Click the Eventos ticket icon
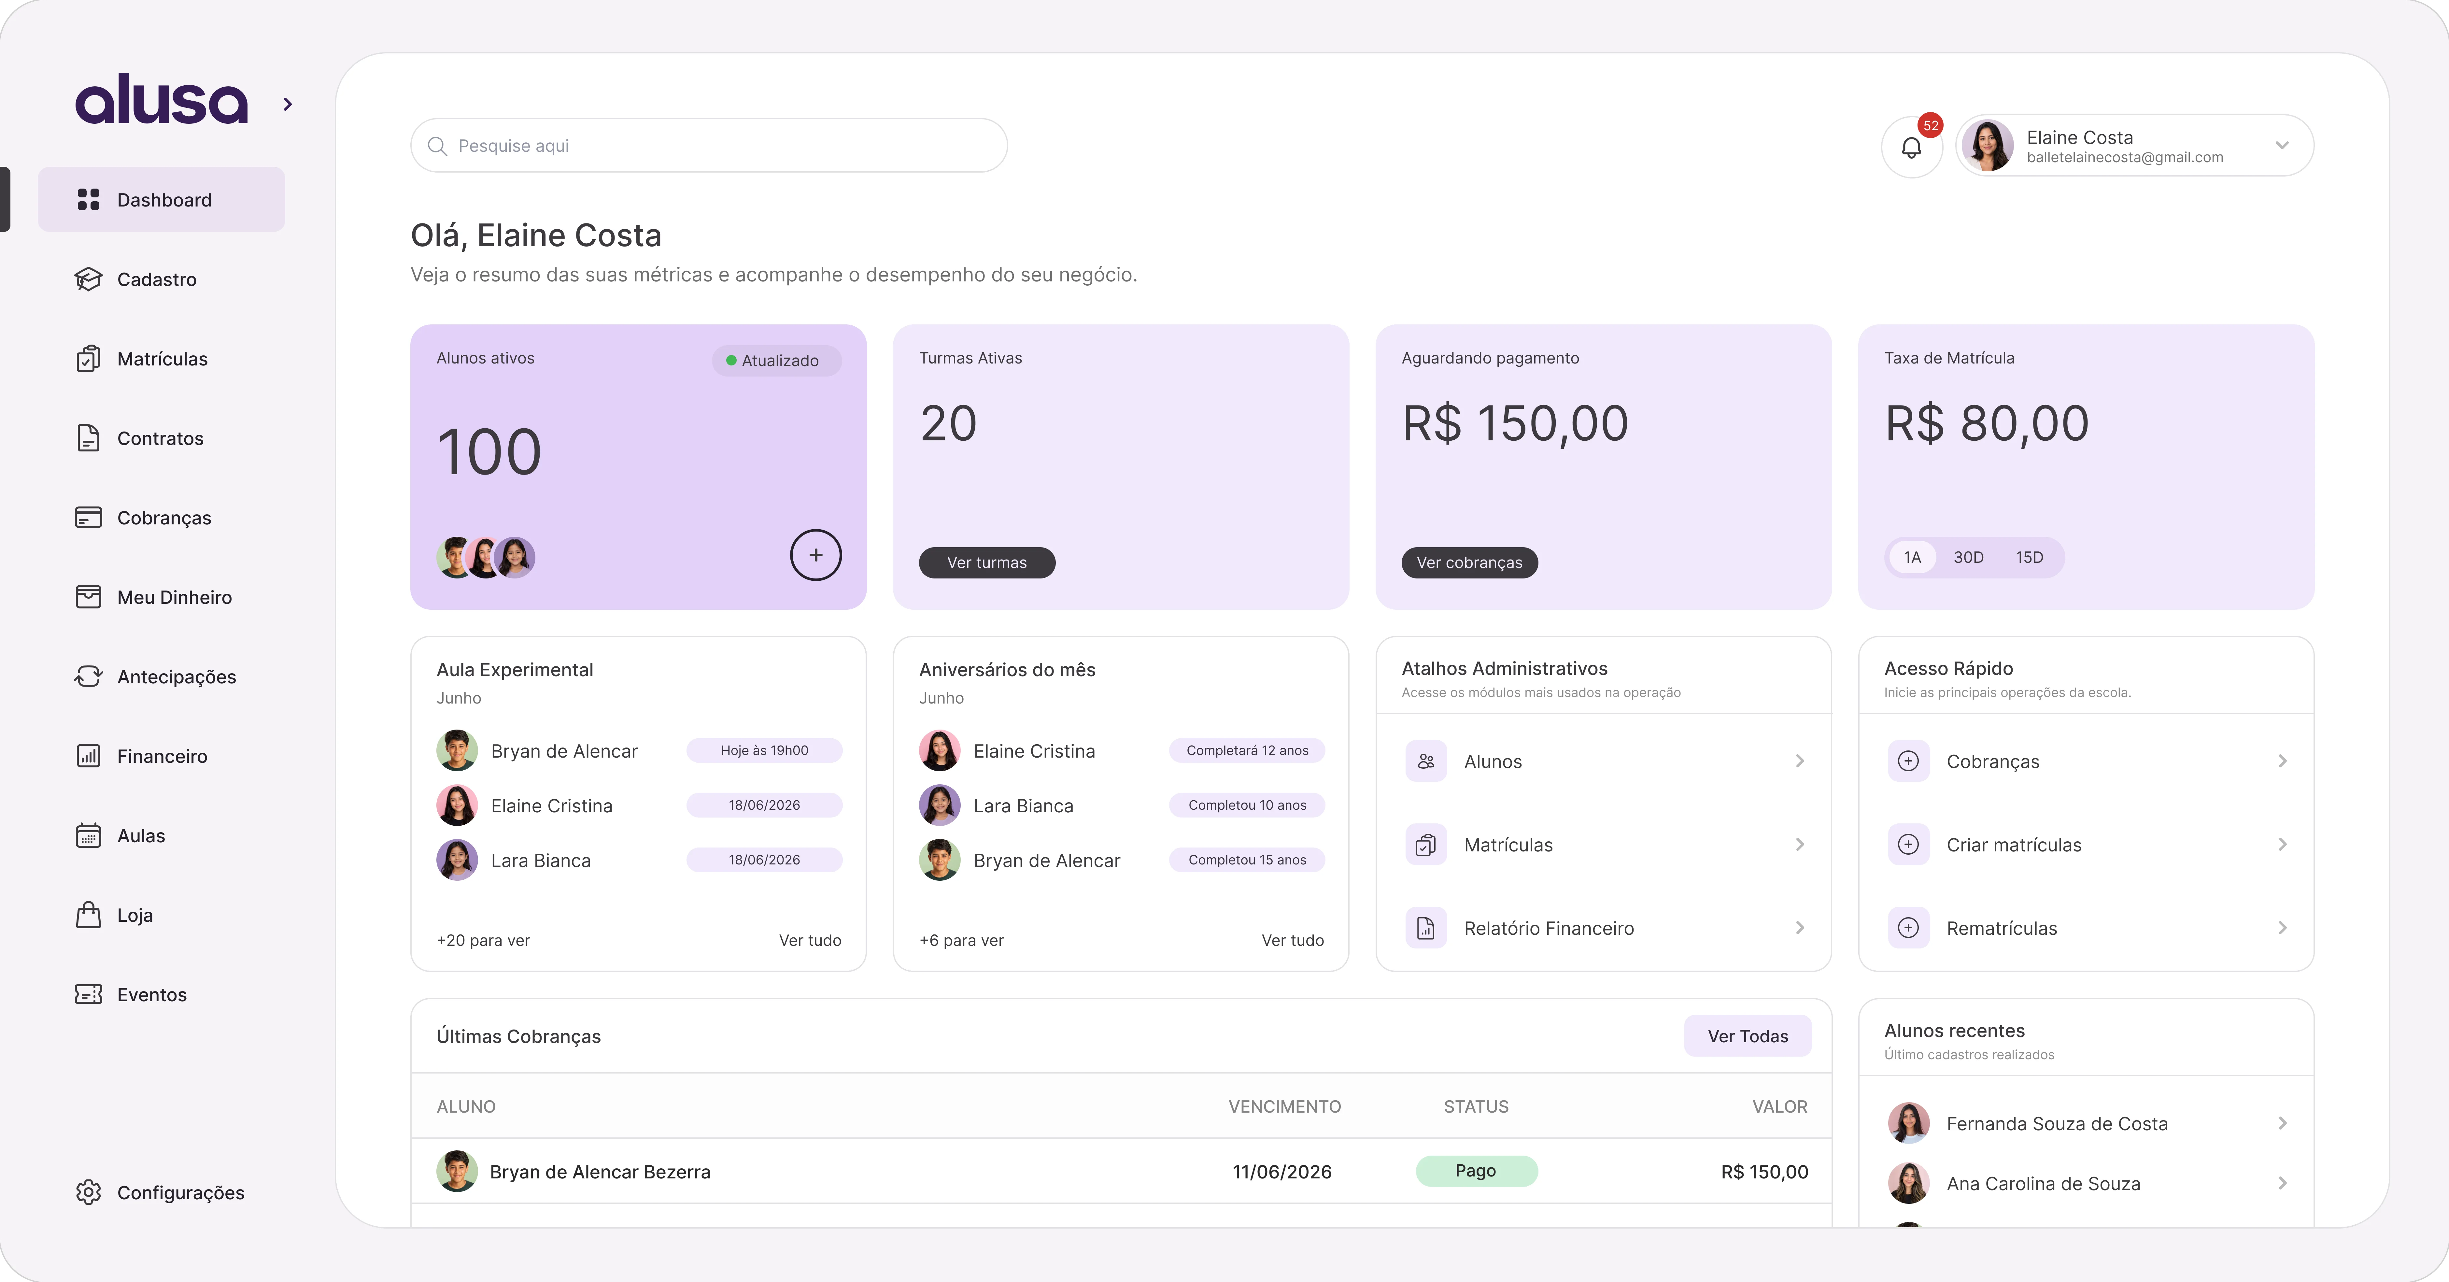The width and height of the screenshot is (2449, 1282). pyautogui.click(x=88, y=995)
